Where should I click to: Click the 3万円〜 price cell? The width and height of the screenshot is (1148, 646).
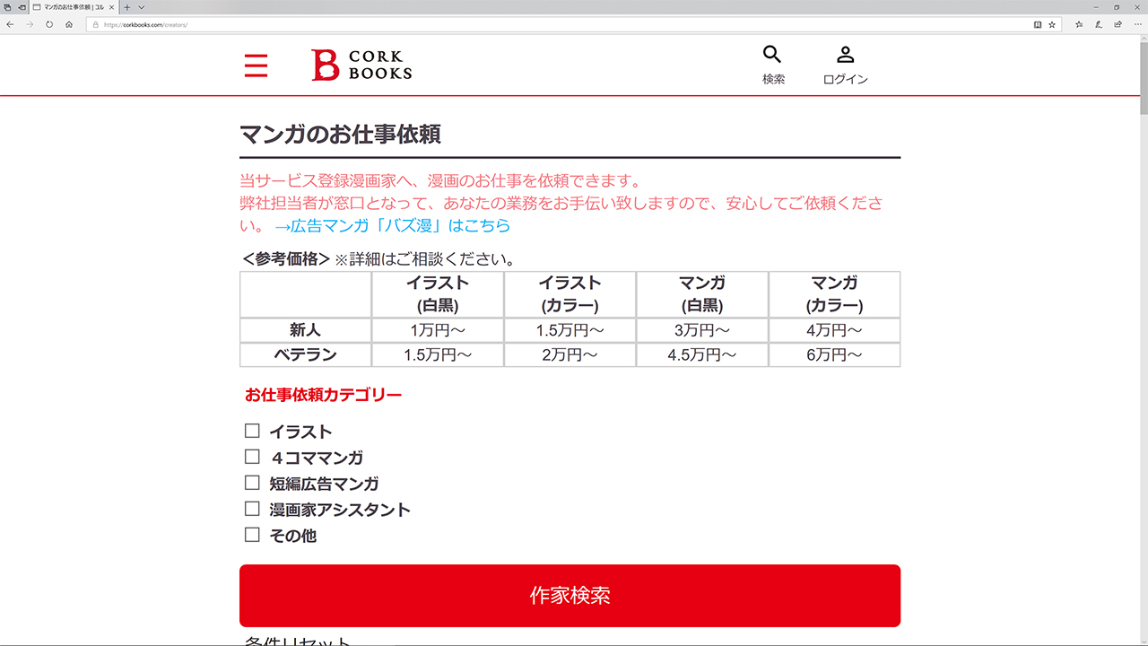point(702,330)
